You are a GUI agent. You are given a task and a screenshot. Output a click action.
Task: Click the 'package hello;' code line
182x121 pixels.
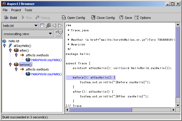[78, 54]
